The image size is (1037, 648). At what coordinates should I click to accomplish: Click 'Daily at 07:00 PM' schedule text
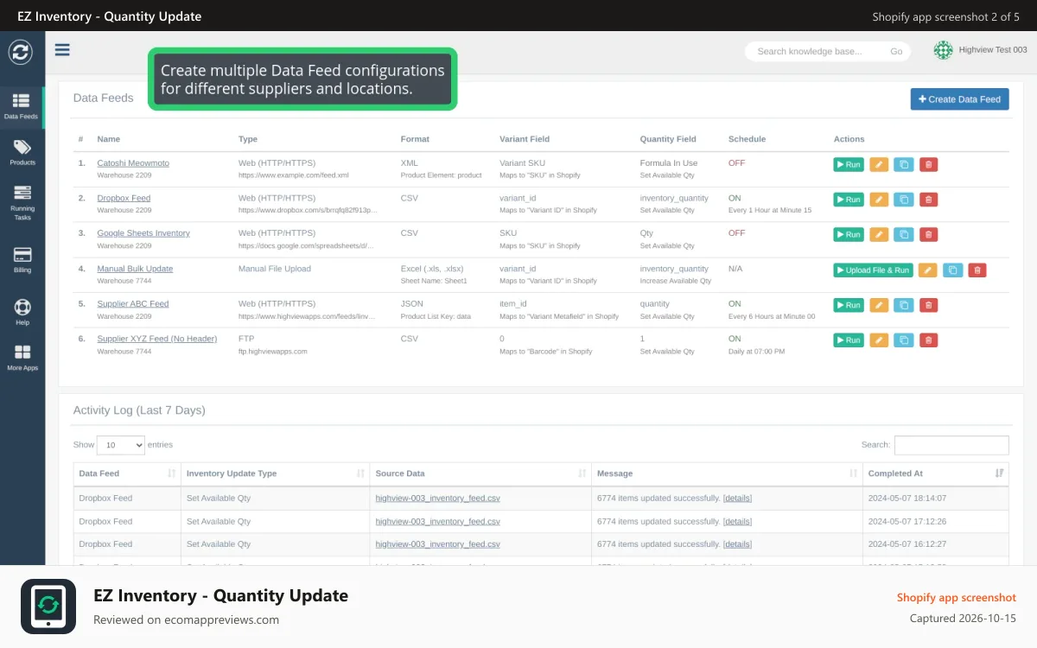coord(757,352)
